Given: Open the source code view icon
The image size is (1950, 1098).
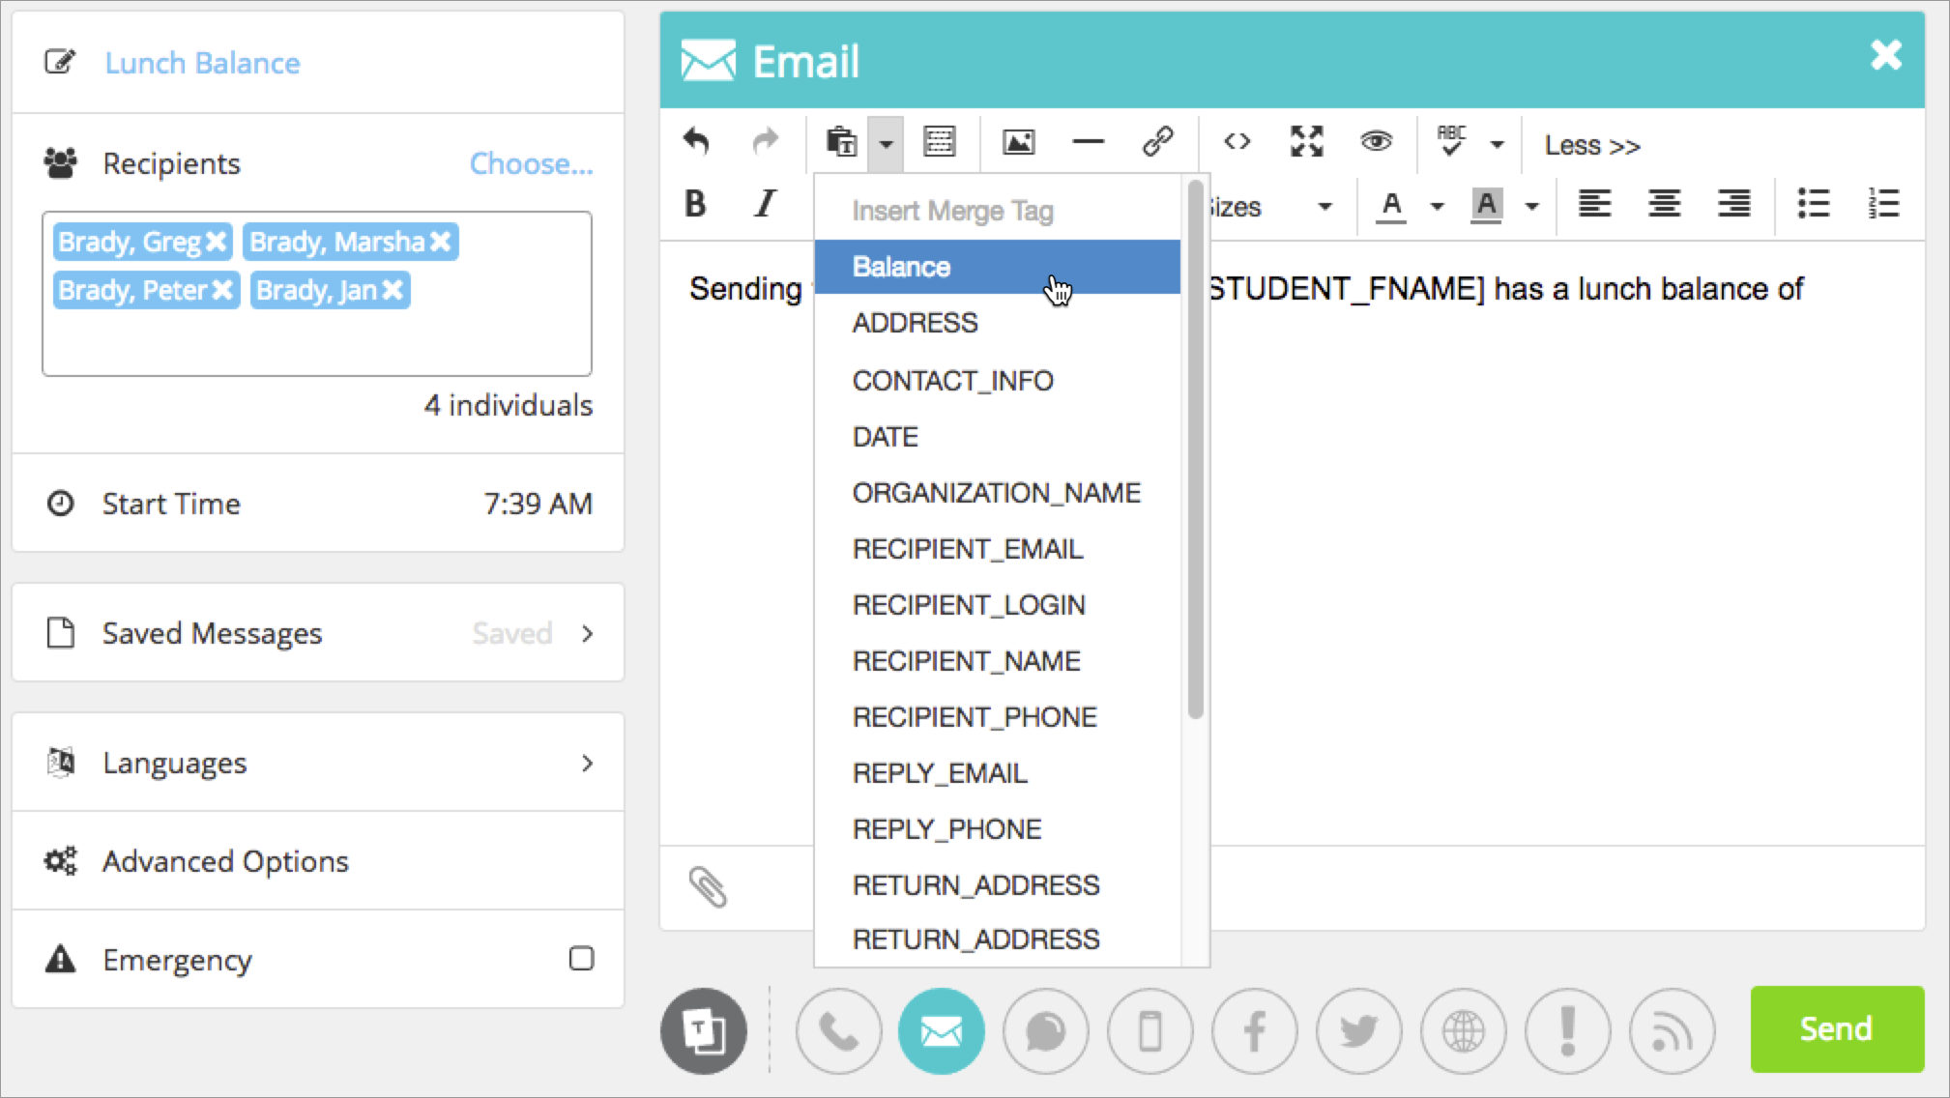Looking at the screenshot, I should pos(1237,142).
